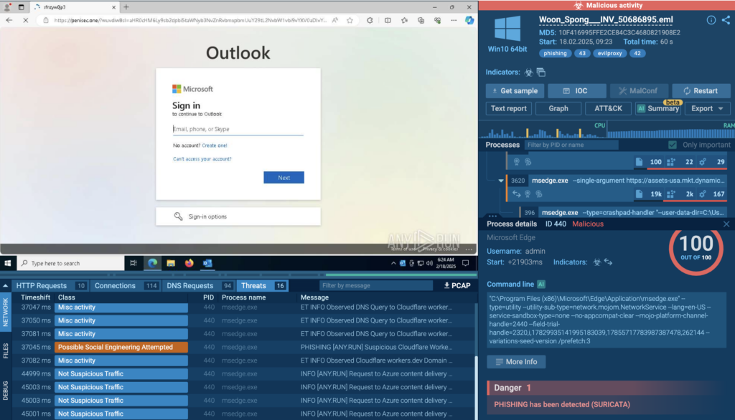Open the HTTP Requests tab

[41, 285]
